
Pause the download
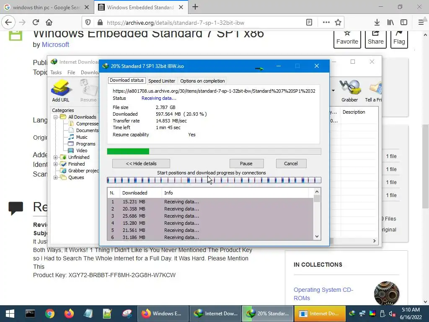246,164
